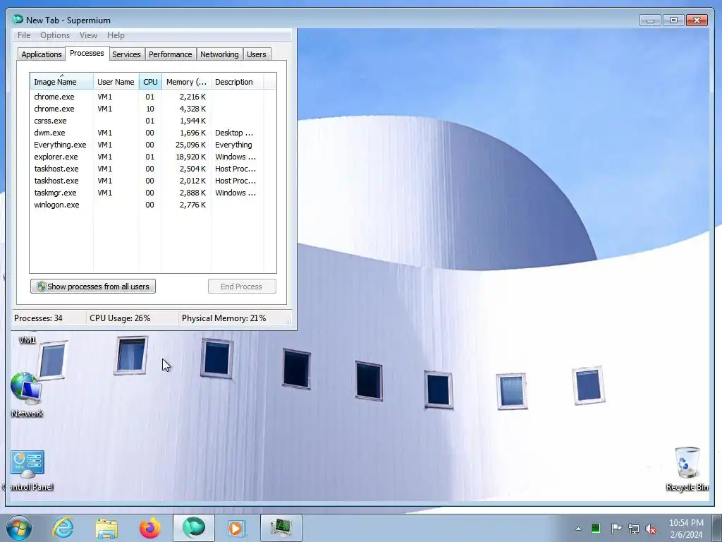
Task: Show hidden tray icons arrow
Action: pyautogui.click(x=578, y=529)
